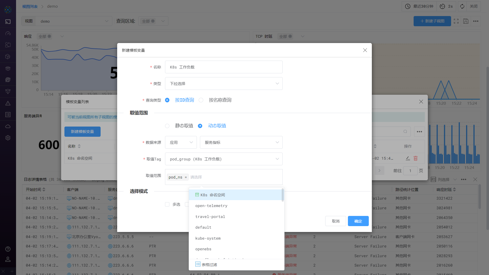Enable the 多选 checkbox
This screenshot has width=489, height=275.
167,204
